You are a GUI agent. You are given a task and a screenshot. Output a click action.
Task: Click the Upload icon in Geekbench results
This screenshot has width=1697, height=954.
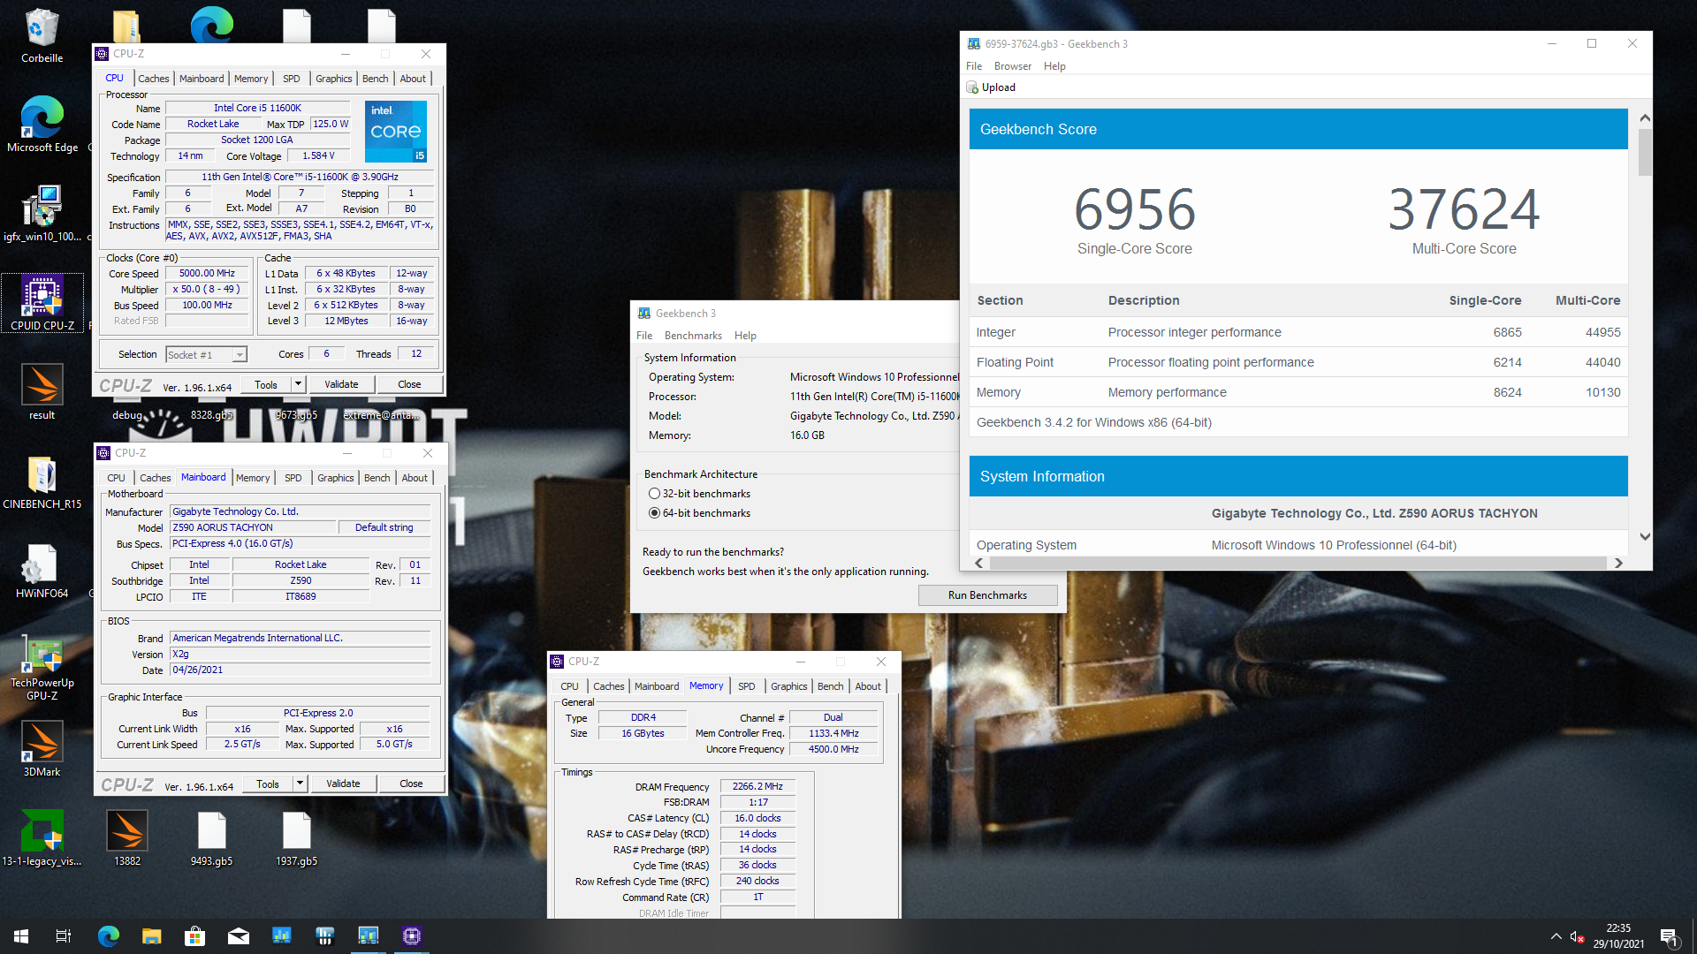click(x=972, y=87)
